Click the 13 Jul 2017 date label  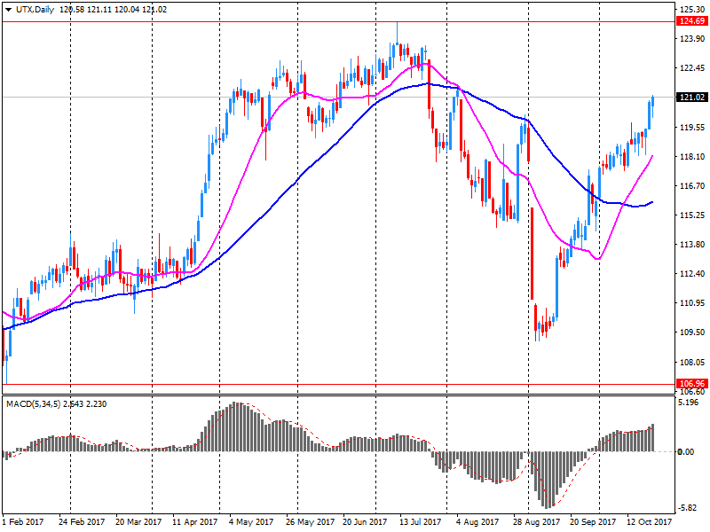[x=420, y=522]
